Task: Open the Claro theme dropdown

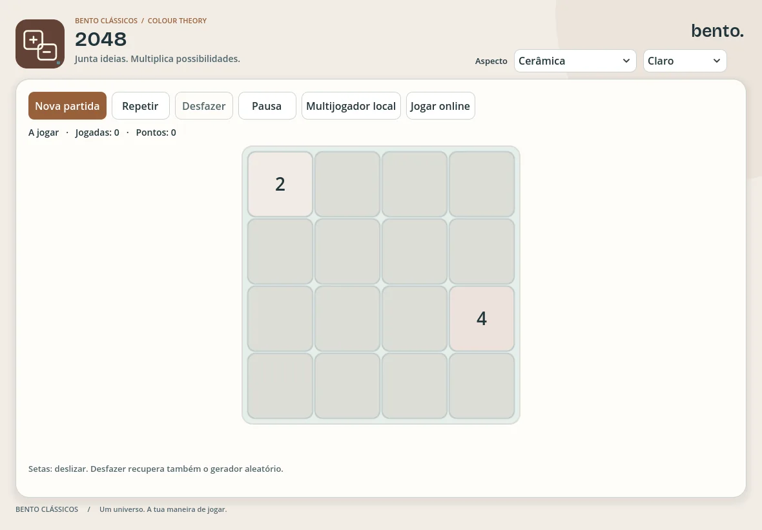Action: pos(685,61)
